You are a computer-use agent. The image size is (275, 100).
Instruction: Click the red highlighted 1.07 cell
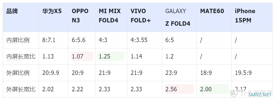coord(81,56)
